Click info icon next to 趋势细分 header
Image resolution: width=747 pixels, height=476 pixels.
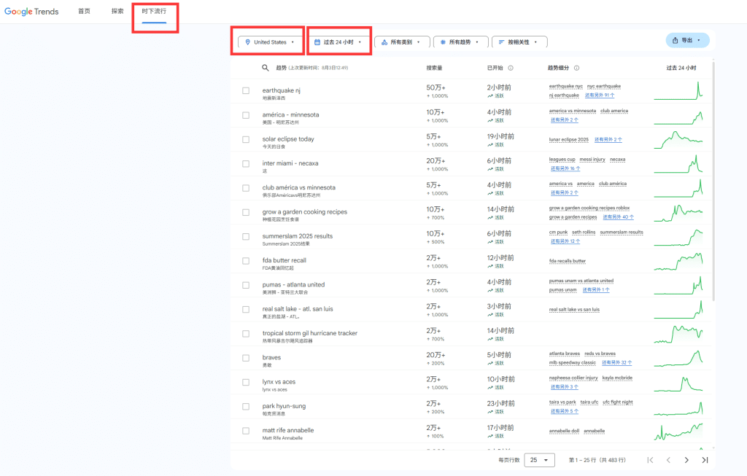point(576,68)
